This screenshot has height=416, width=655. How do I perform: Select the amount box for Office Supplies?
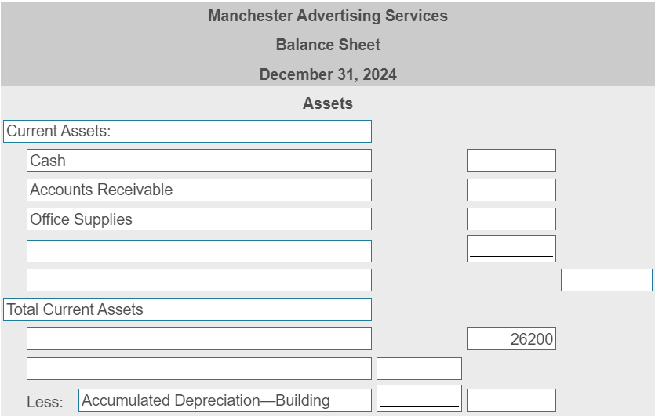[511, 219]
